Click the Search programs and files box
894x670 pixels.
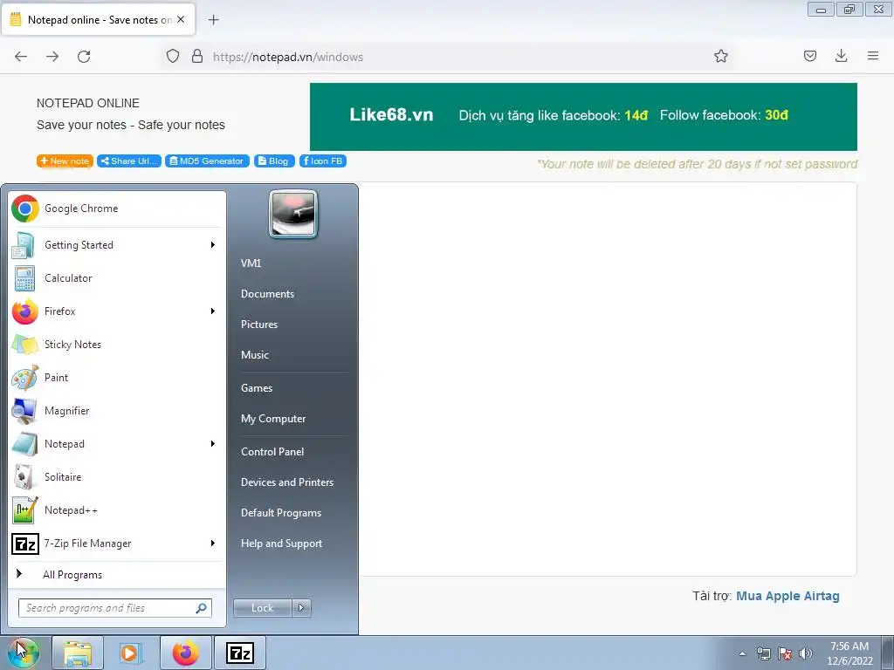115,608
